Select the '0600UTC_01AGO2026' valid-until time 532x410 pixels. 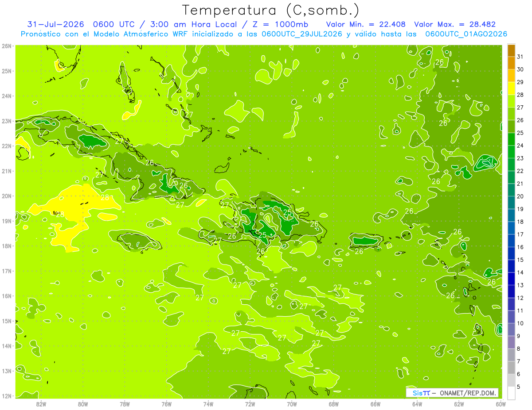[x=466, y=34]
